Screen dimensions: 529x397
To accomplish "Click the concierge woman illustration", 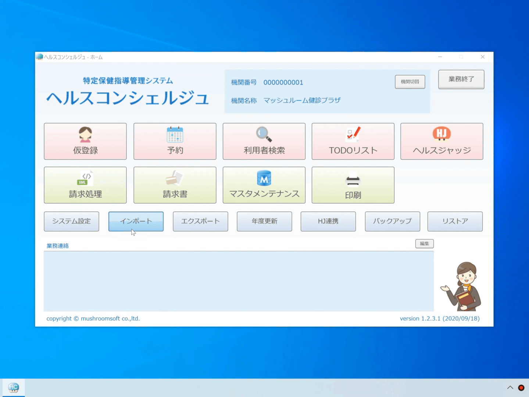I will [462, 286].
